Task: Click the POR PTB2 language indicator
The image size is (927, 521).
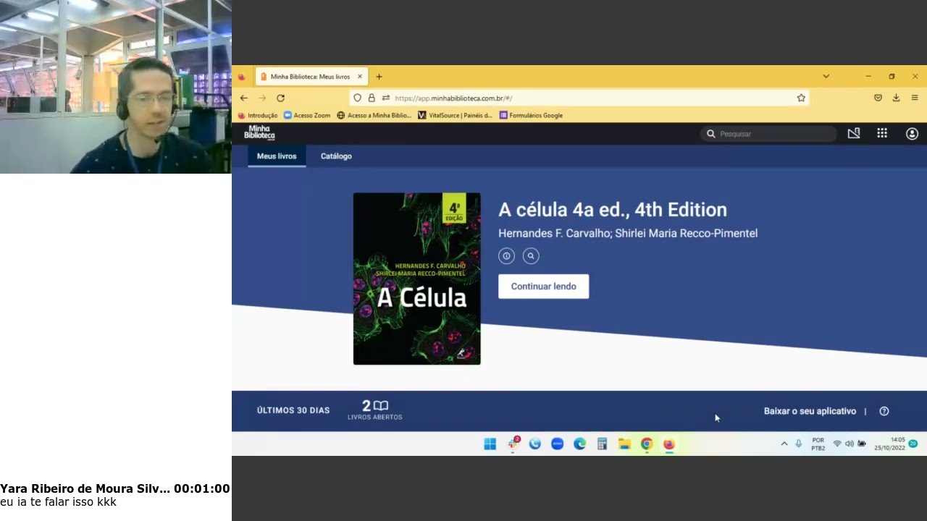Action: pyautogui.click(x=818, y=444)
